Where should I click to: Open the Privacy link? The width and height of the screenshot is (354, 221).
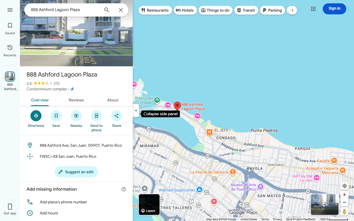[277, 219]
